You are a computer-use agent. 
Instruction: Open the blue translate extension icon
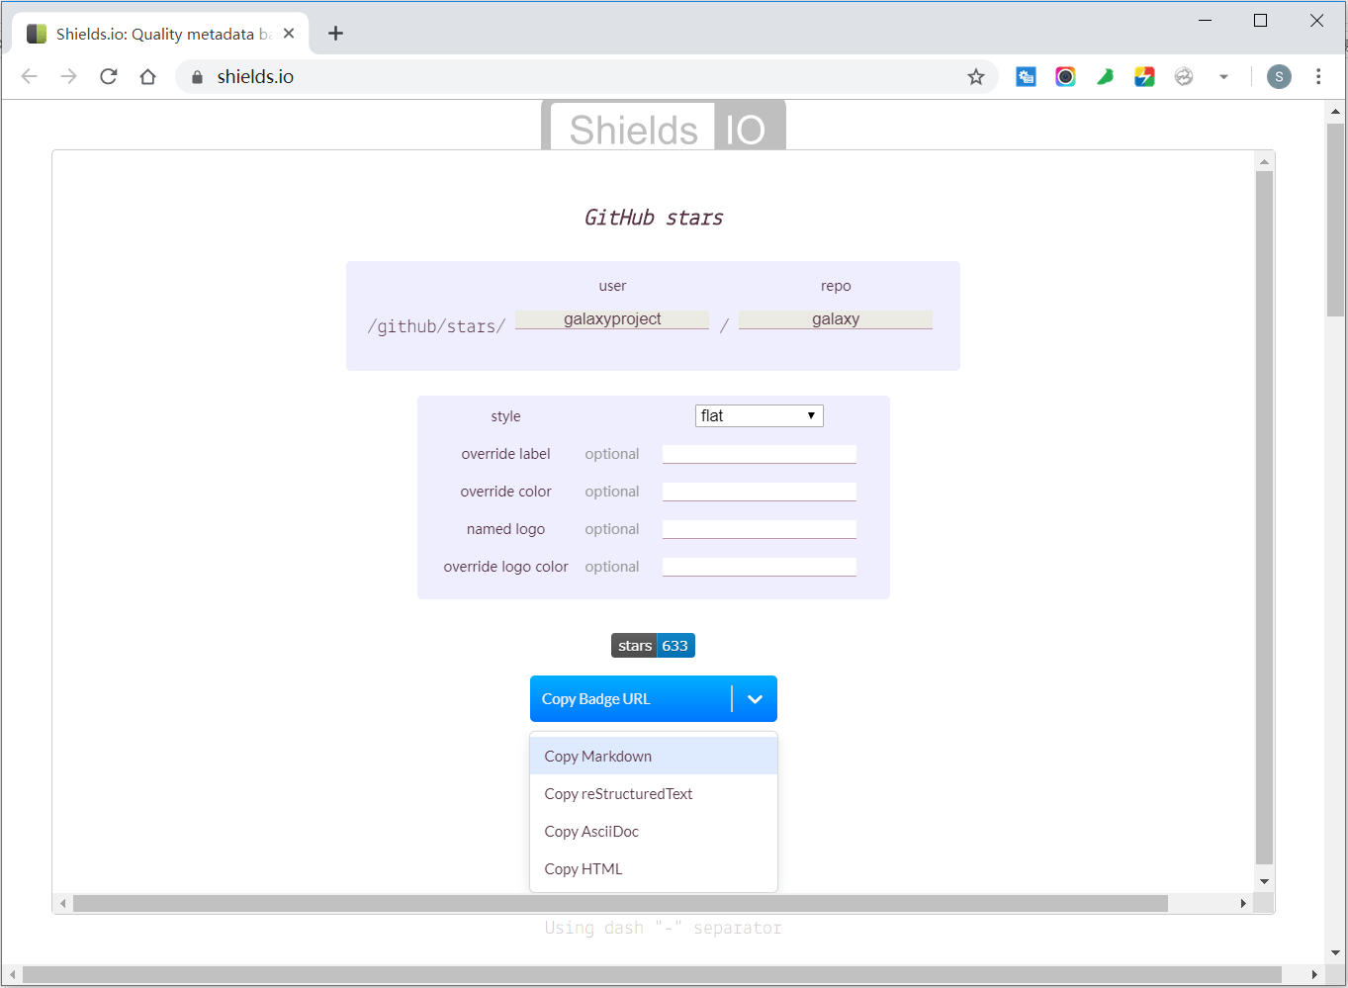pyautogui.click(x=1026, y=76)
